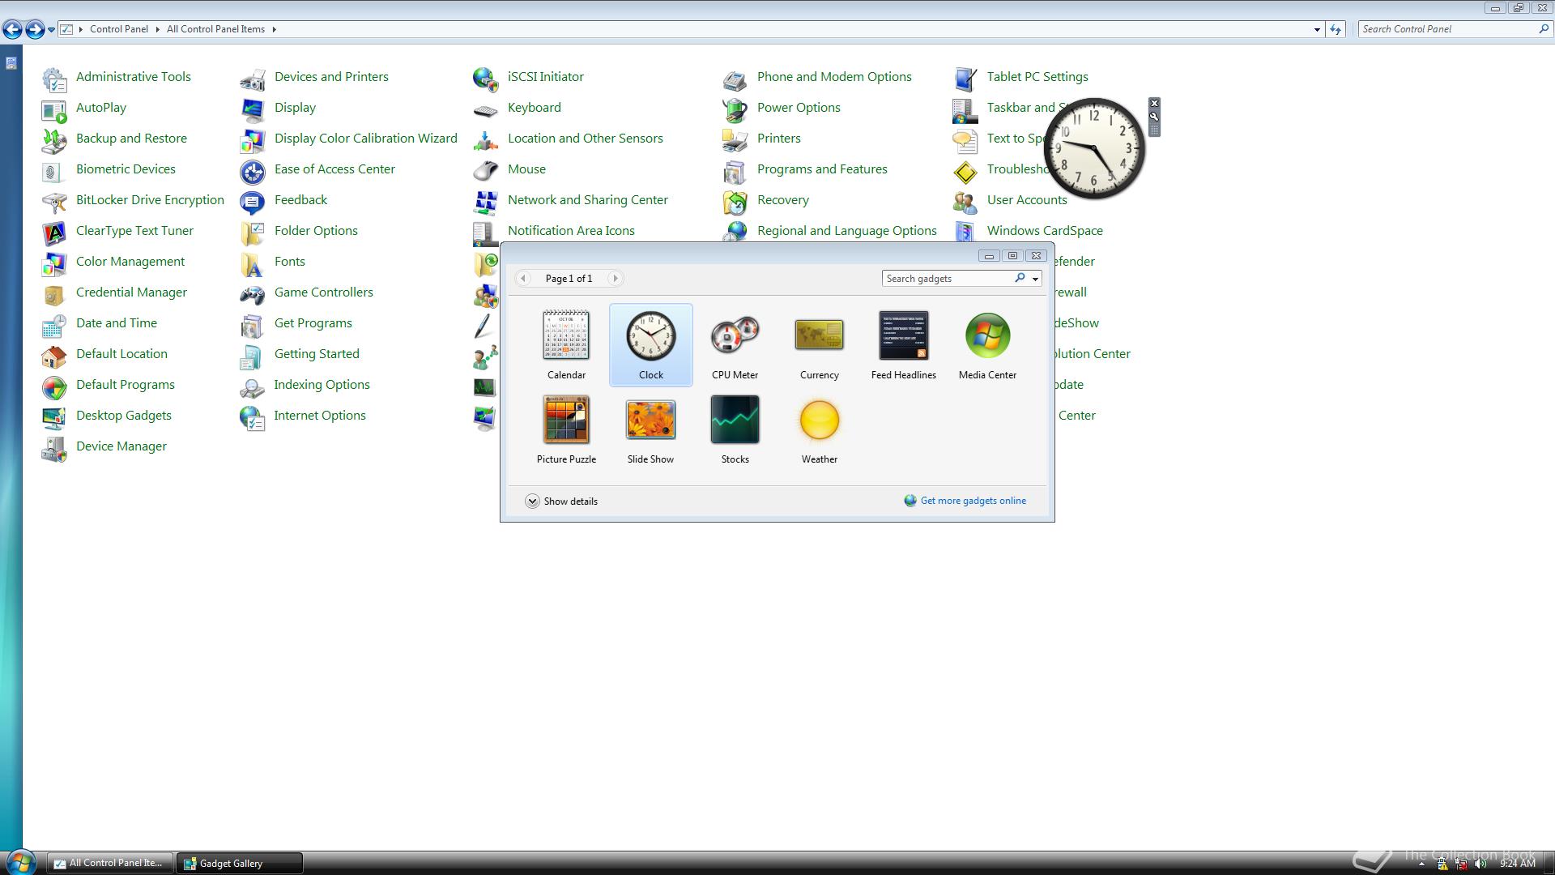Open Device Manager link

point(121,446)
